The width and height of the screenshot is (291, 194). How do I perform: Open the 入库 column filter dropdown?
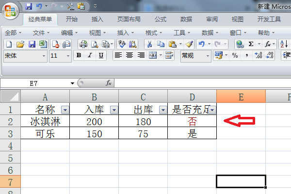click(x=114, y=110)
